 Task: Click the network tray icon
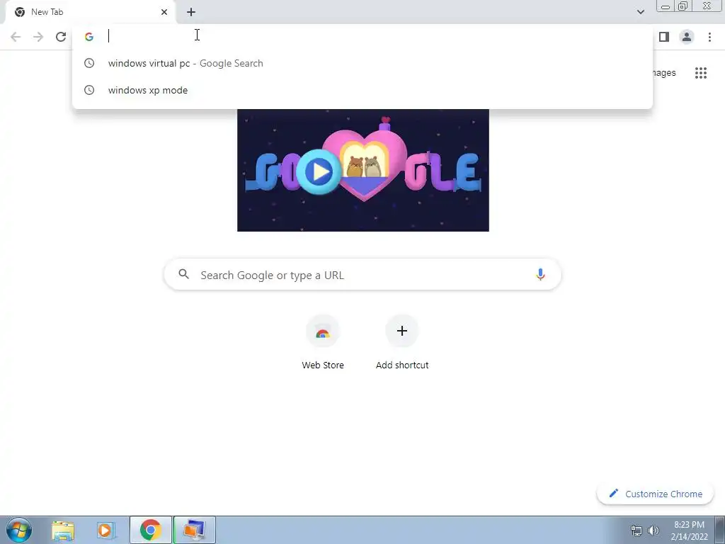[636, 531]
